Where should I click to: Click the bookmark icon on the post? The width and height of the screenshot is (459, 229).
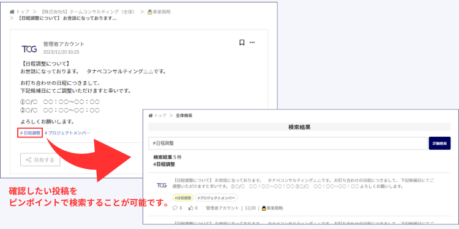coord(242,43)
